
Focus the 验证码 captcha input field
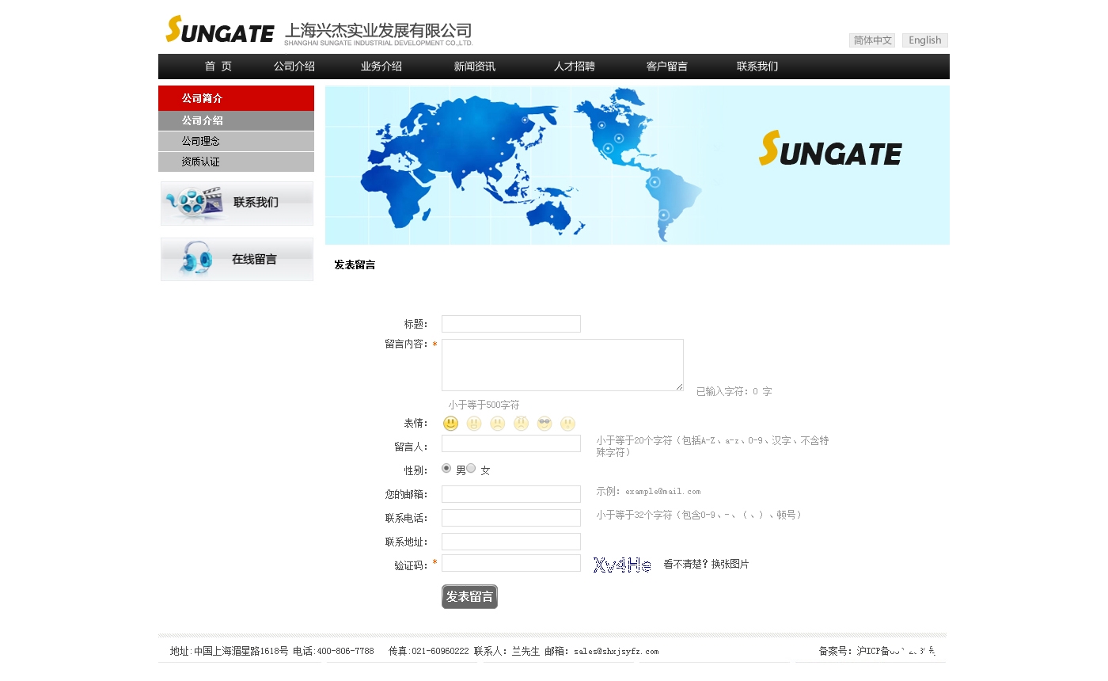pos(511,563)
